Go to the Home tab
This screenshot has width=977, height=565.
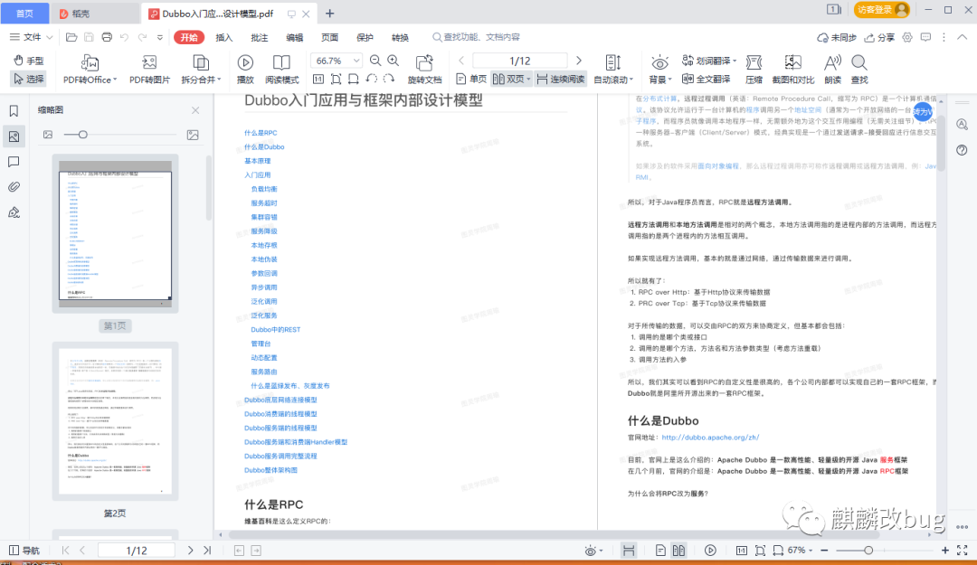click(24, 13)
